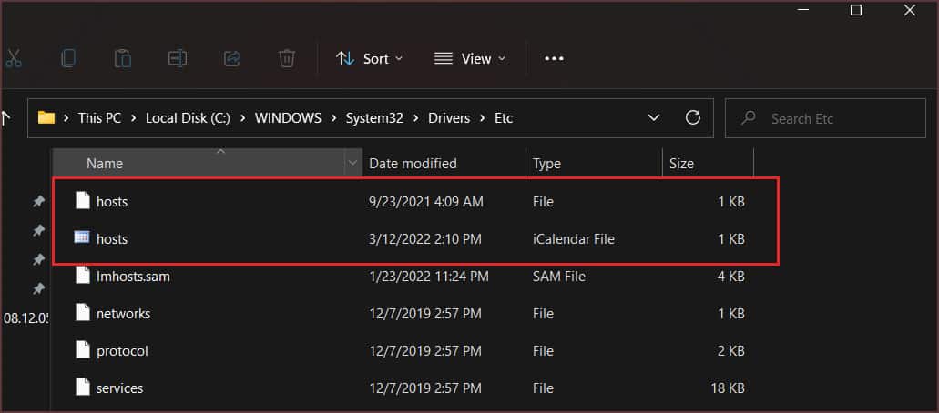Navigate to Drivers breadcrumb
Viewport: 939px width, 413px height.
click(448, 118)
